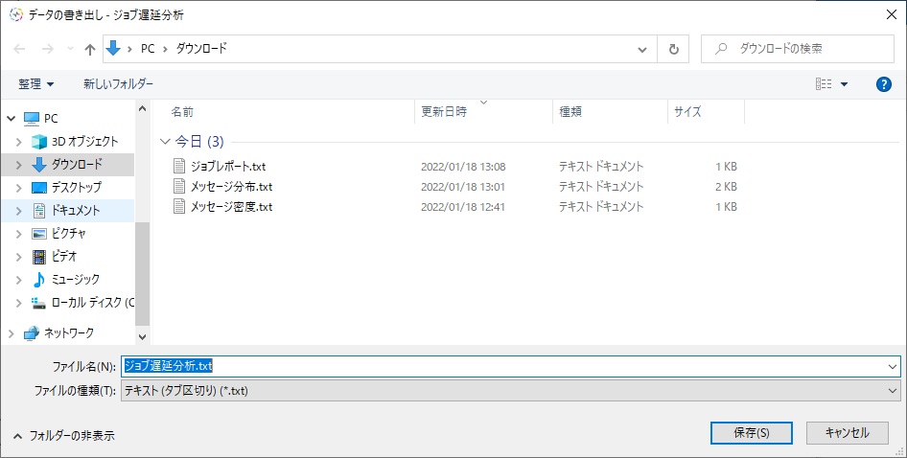Sort by the 更新日時 column header
This screenshot has height=458, width=907.
tap(444, 112)
